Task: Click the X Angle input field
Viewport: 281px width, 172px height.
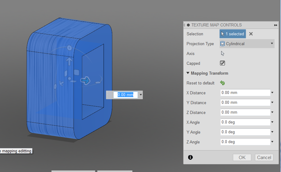Action: 245,122
